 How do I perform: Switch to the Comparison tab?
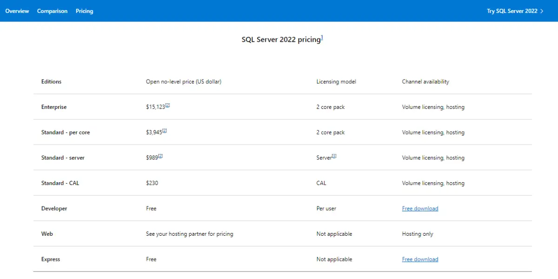coord(52,11)
